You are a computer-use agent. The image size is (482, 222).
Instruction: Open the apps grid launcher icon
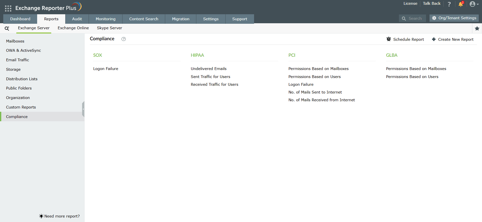(x=8, y=8)
